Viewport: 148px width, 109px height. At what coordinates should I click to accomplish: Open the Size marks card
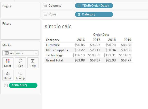pyautogui.click(x=20, y=63)
